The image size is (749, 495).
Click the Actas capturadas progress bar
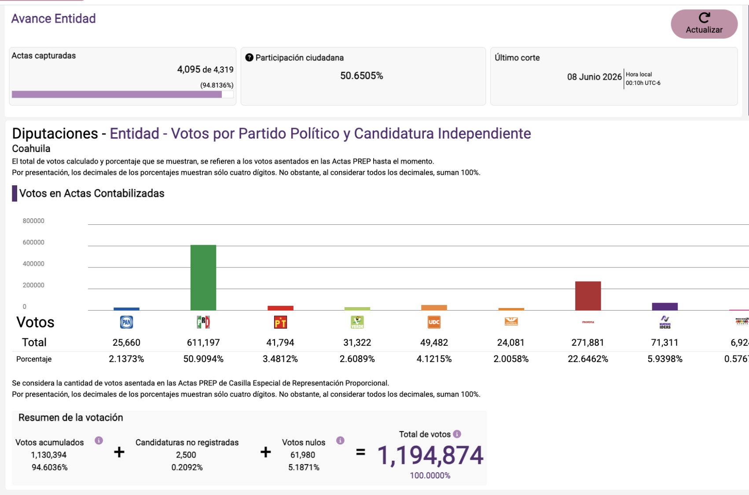coord(122,95)
